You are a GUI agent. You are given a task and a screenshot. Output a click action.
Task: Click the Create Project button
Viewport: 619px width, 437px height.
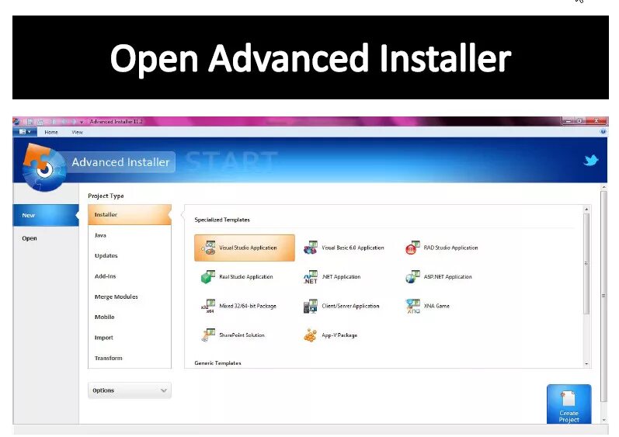[569, 404]
